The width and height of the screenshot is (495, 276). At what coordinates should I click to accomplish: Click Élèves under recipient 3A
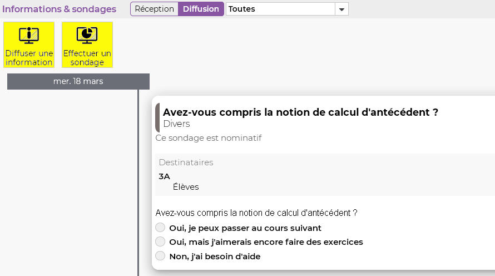186,187
